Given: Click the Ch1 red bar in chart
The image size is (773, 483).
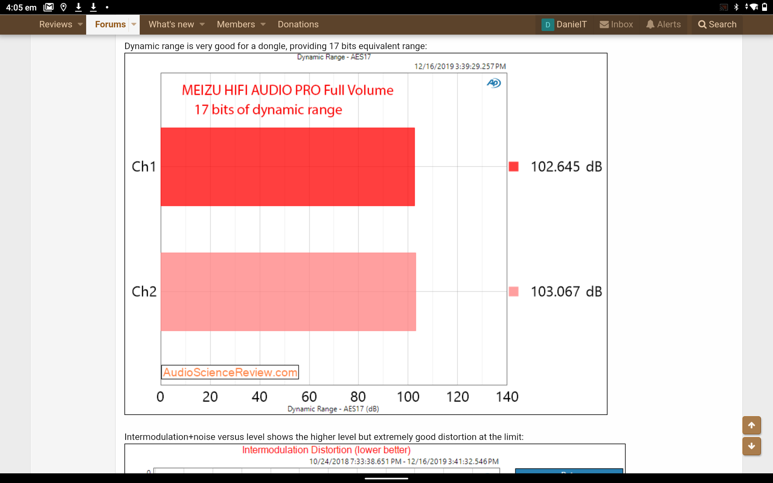Looking at the screenshot, I should pos(287,167).
